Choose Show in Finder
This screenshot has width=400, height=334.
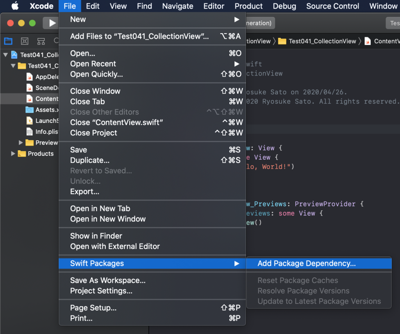click(x=152, y=236)
